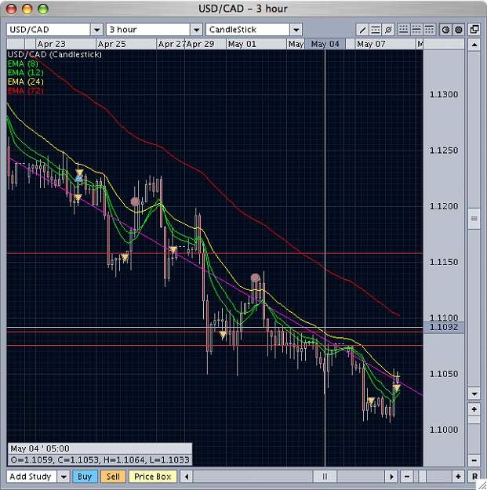Open the Add Study dropdown arrow
Image resolution: width=487 pixels, height=490 pixels.
click(64, 477)
